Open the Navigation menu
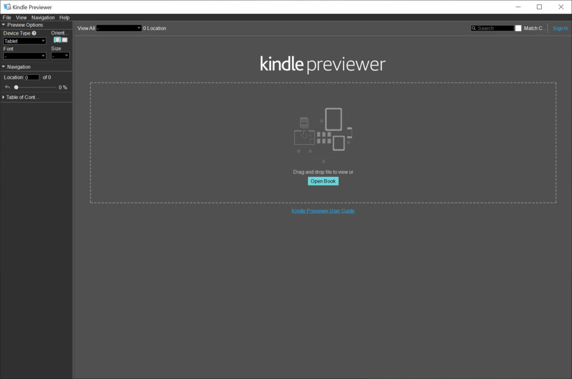572x379 pixels. 43,17
